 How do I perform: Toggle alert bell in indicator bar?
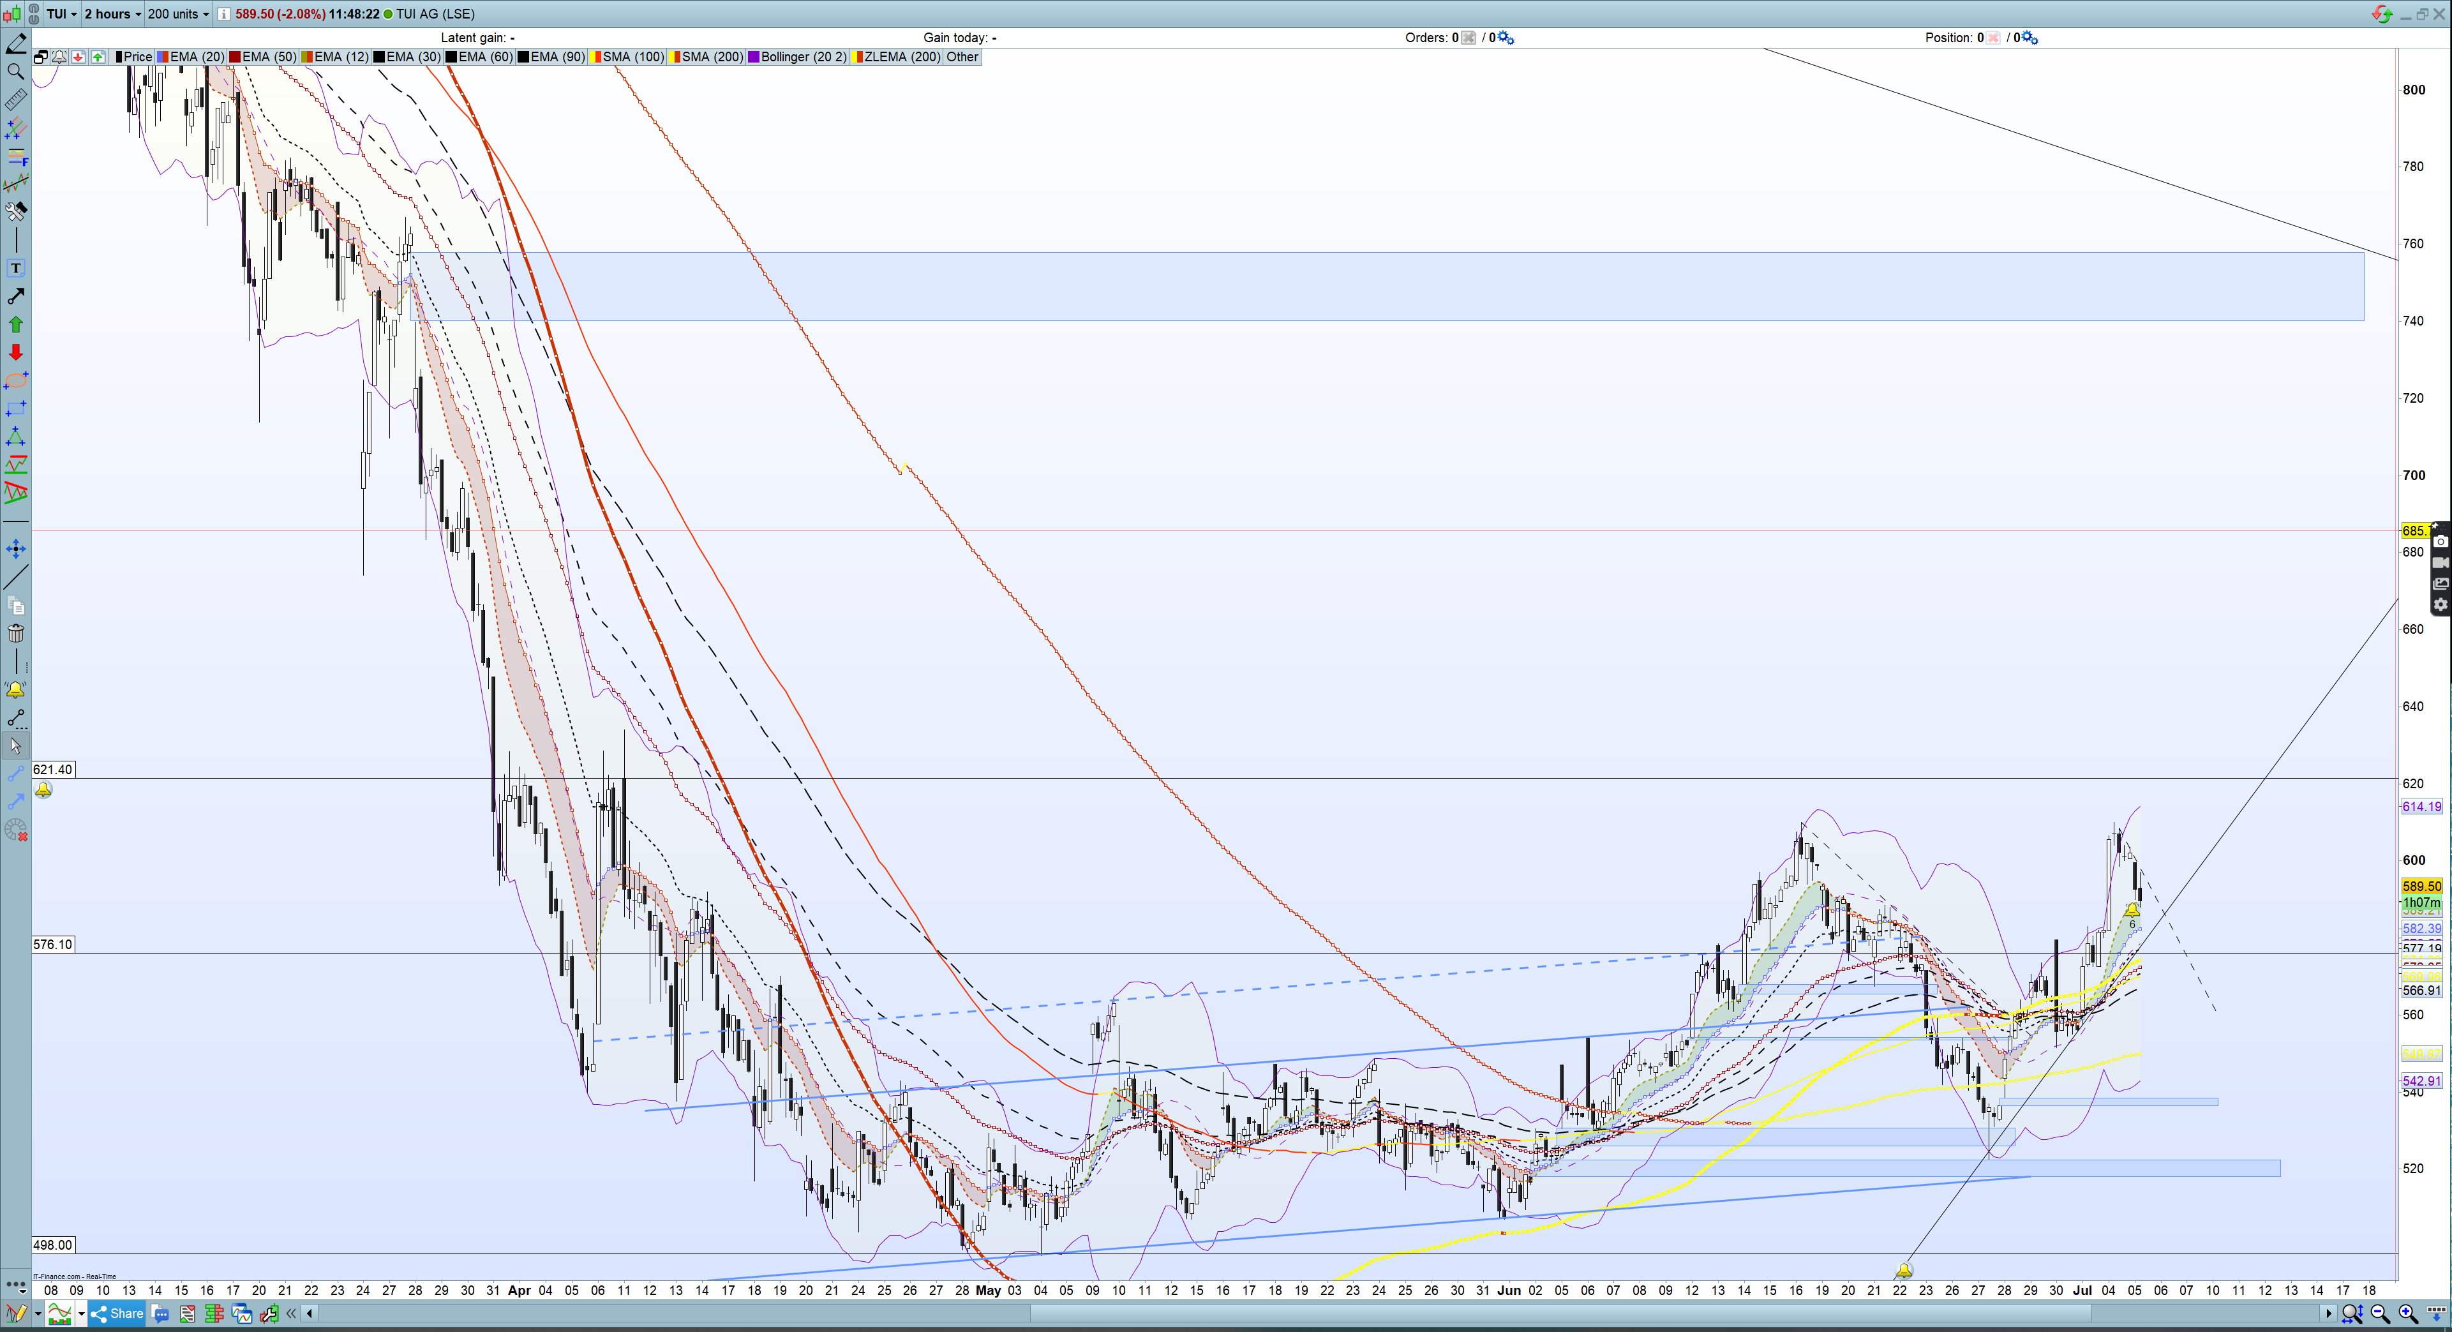(59, 57)
